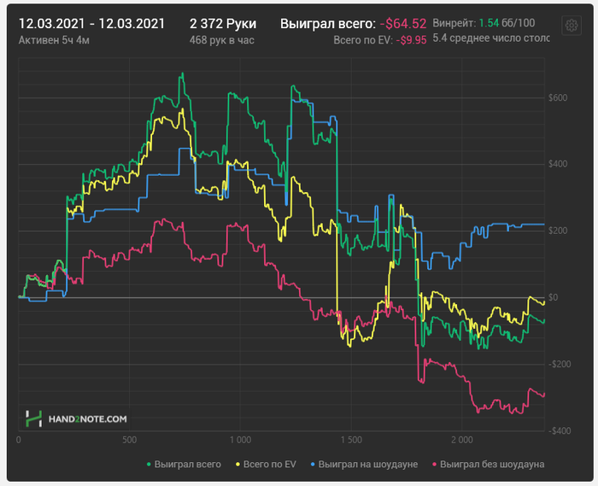Screen dimensions: 598x486
Task: Click the '468 рук в час' rate text
Action: click(221, 40)
